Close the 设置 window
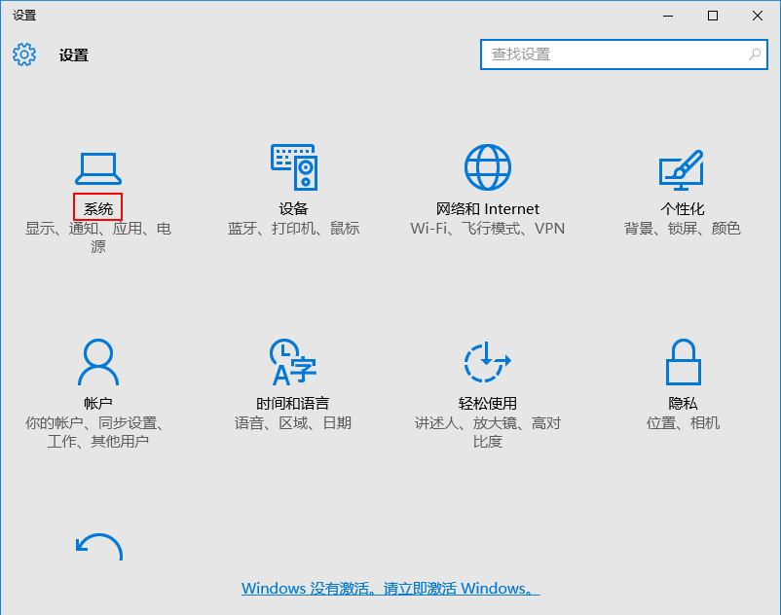The height and width of the screenshot is (615, 781). 758,16
